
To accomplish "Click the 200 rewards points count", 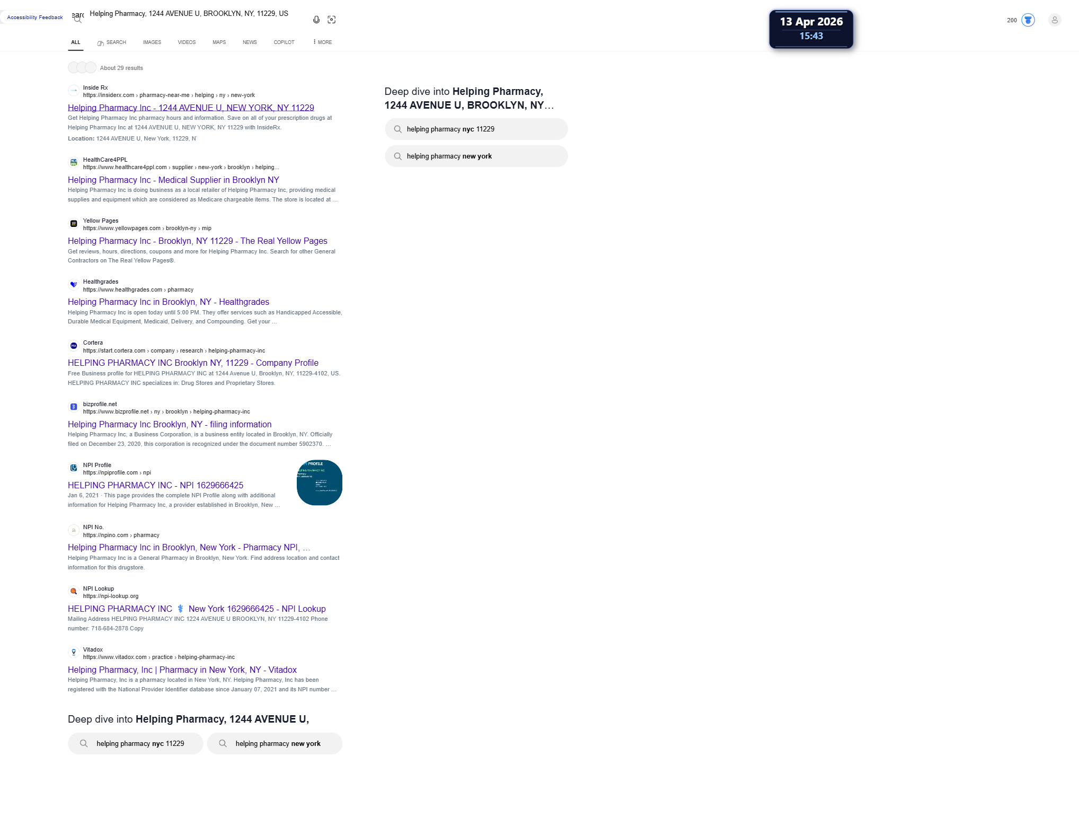I will point(1012,21).
